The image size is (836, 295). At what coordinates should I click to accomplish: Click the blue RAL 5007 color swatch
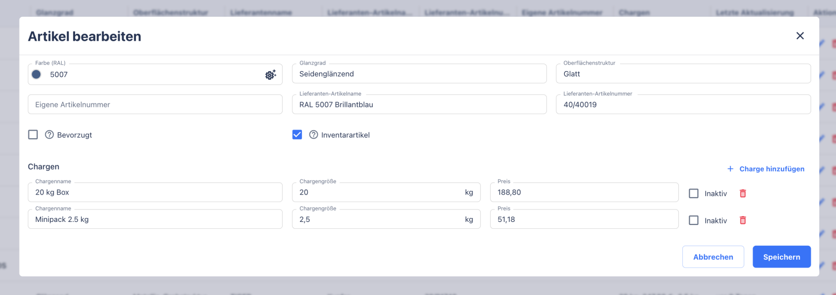(36, 75)
